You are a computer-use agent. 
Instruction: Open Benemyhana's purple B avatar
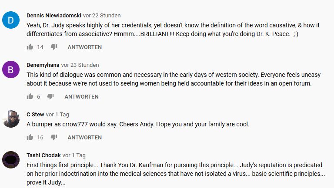coord(11,69)
